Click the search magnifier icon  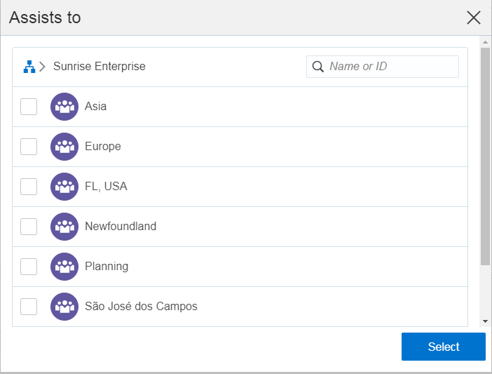(x=317, y=67)
